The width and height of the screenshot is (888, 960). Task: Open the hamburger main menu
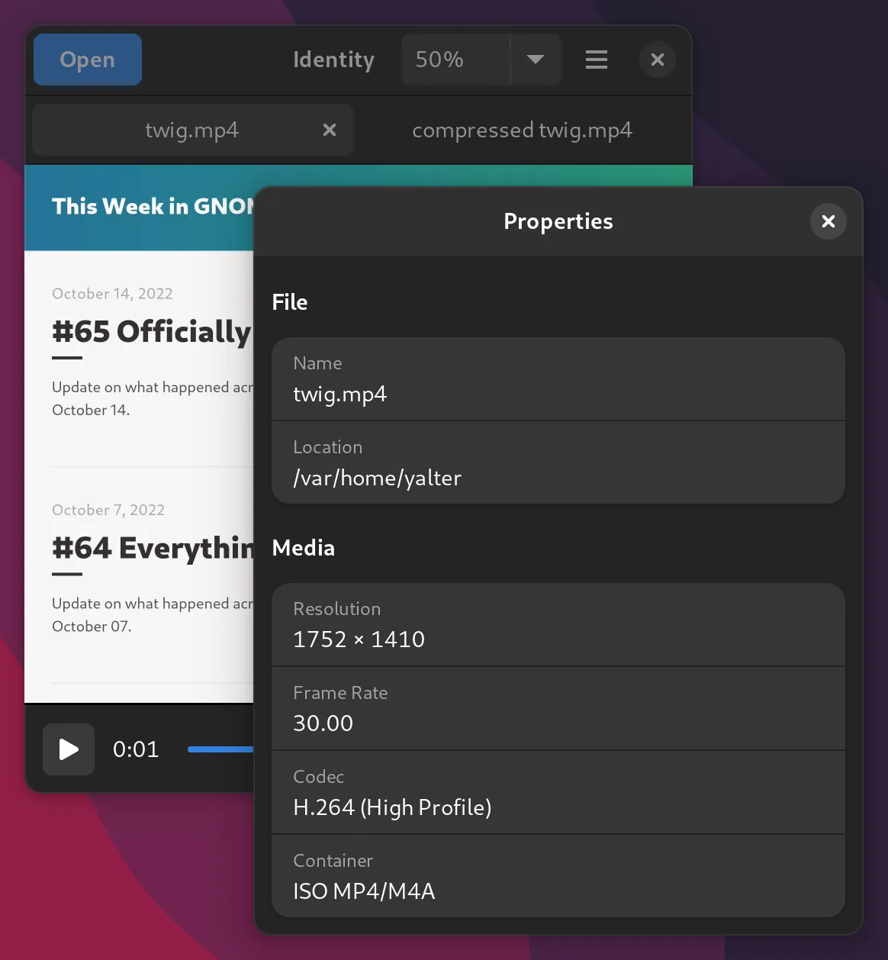(x=597, y=60)
